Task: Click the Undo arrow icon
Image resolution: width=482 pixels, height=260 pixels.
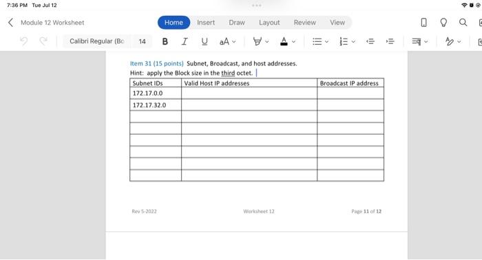Action: pyautogui.click(x=23, y=41)
